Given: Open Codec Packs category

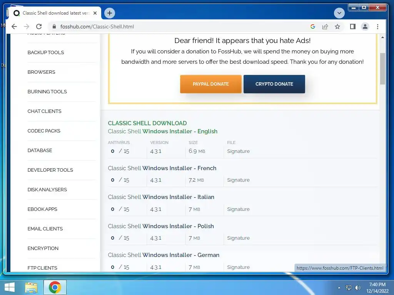Looking at the screenshot, I should click(x=44, y=131).
